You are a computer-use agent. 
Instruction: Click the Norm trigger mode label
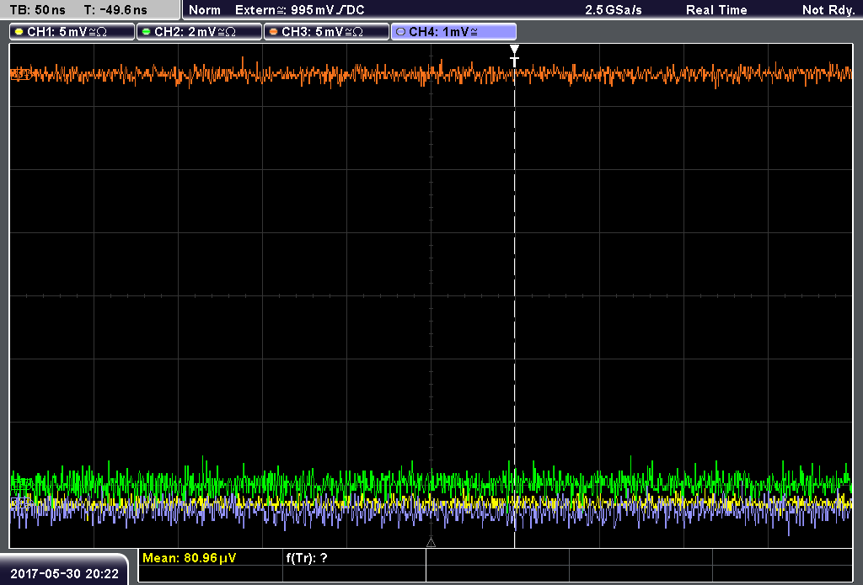coord(205,10)
